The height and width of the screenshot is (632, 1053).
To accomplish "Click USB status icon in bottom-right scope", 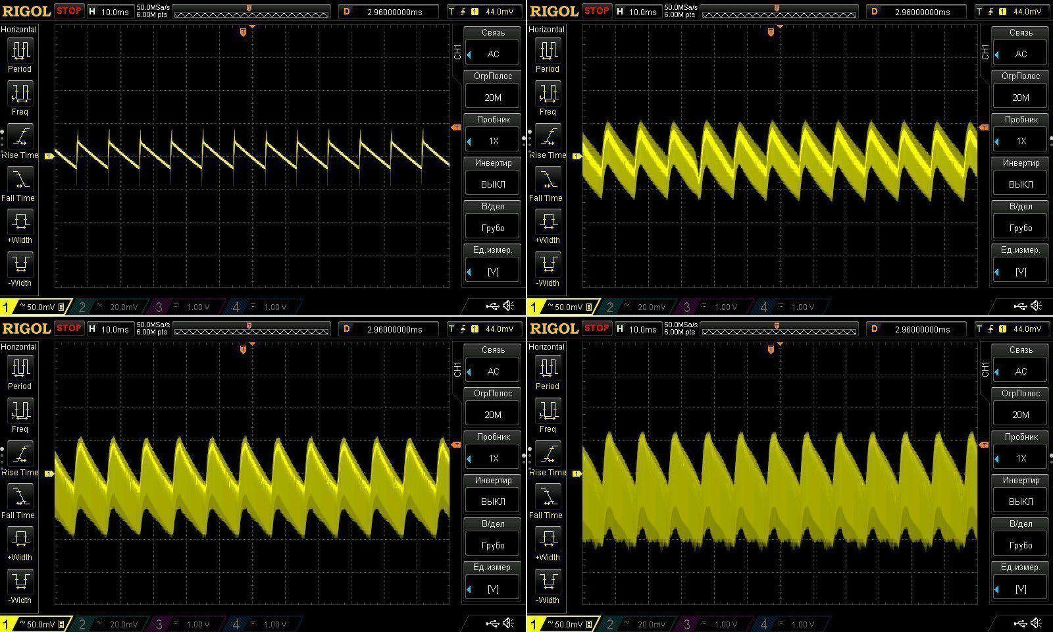I will (1019, 623).
